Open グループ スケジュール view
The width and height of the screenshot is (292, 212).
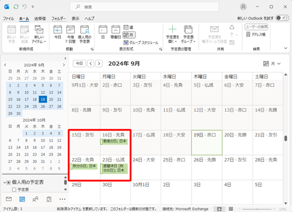pos(141,42)
